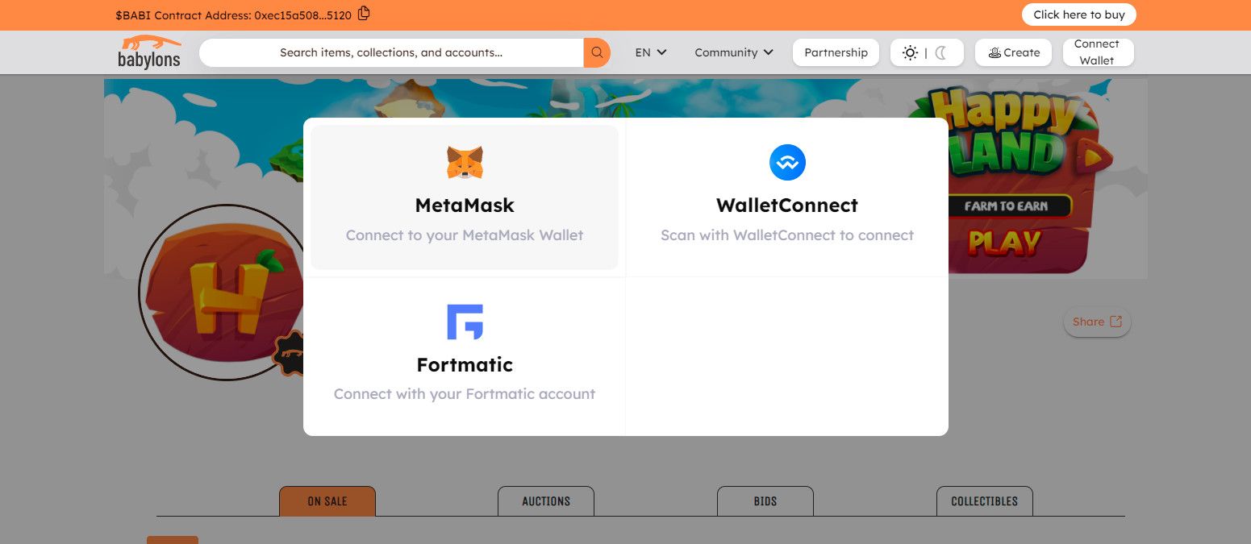Viewport: 1251px width, 544px height.
Task: Click the WalletConnect blue logo icon
Action: click(787, 163)
